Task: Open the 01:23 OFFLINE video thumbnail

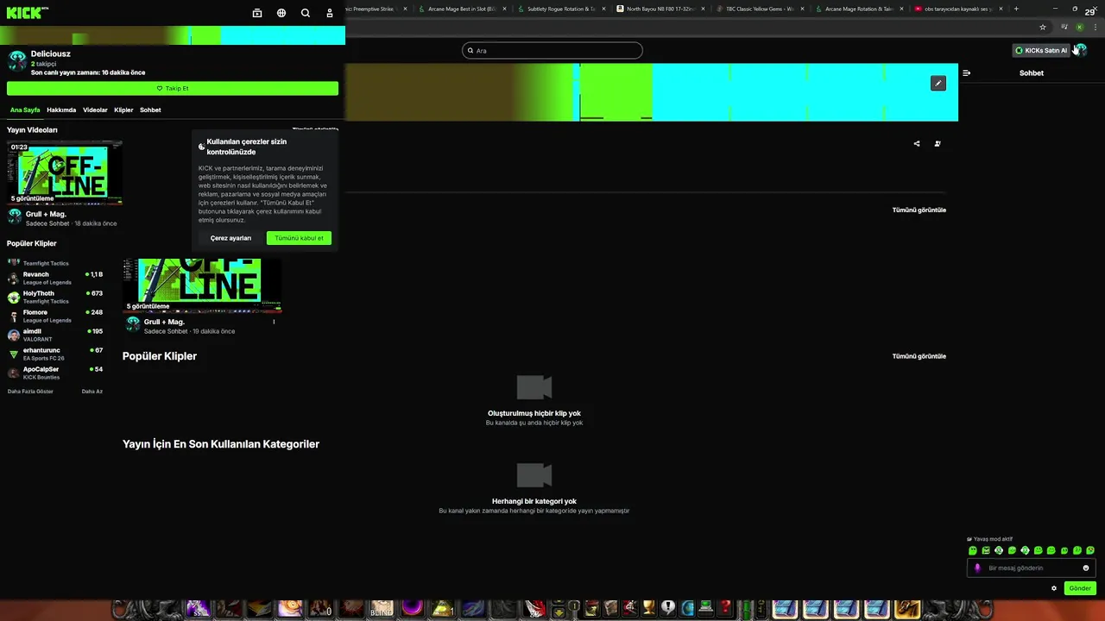Action: click(x=65, y=172)
